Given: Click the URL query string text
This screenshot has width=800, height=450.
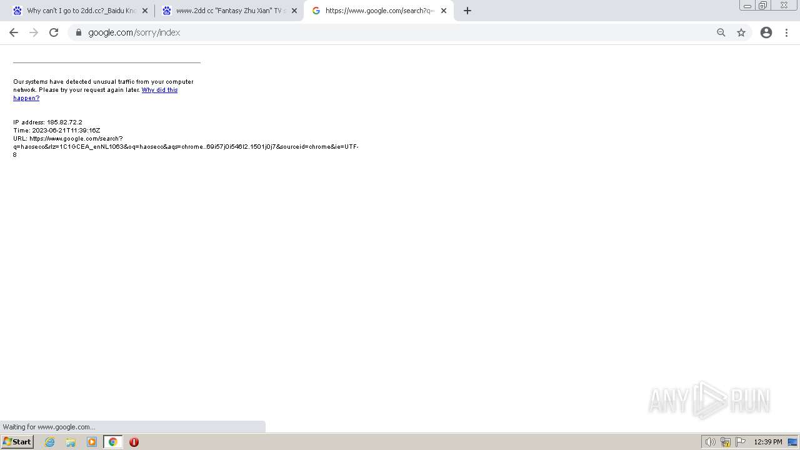Looking at the screenshot, I should click(x=186, y=147).
